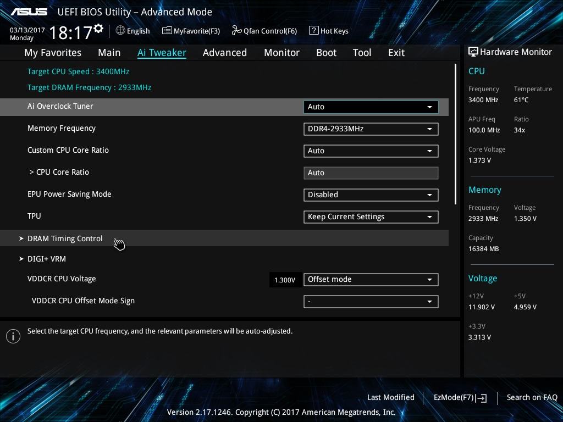The image size is (563, 422).
Task: Open the VDDCR CPU Voltage Offset mode dropdown
Action: coord(371,280)
